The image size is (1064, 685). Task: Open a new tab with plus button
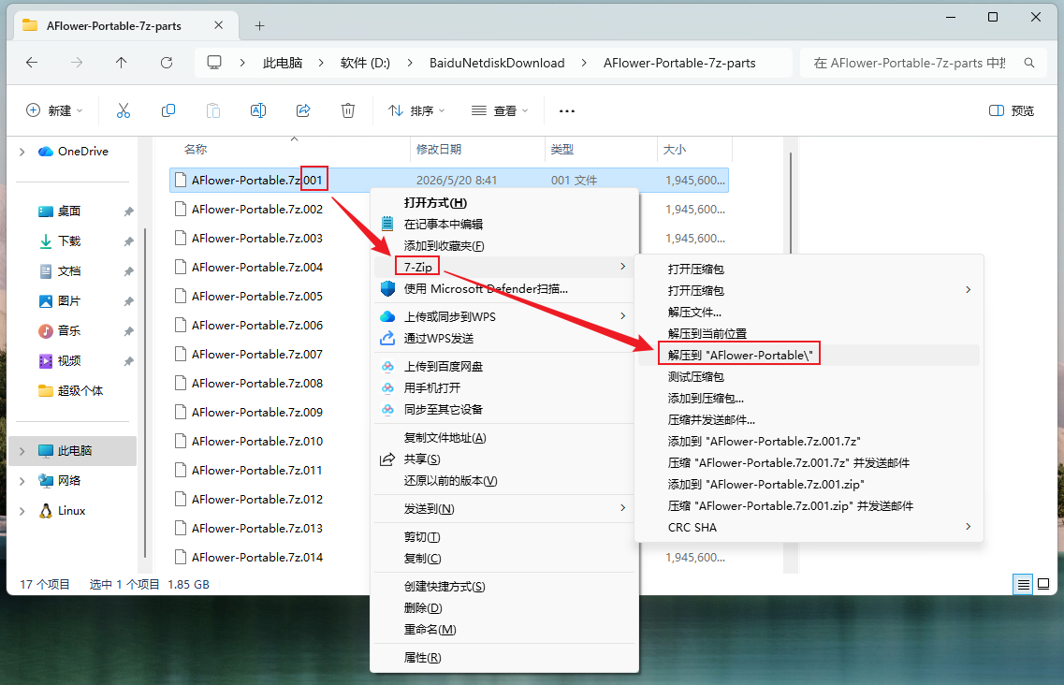[x=259, y=26]
